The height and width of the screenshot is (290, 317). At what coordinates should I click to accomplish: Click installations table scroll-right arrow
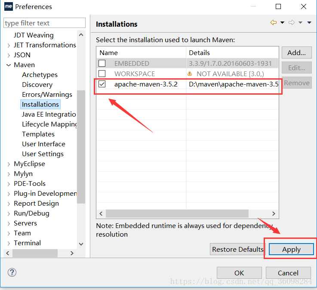274,213
